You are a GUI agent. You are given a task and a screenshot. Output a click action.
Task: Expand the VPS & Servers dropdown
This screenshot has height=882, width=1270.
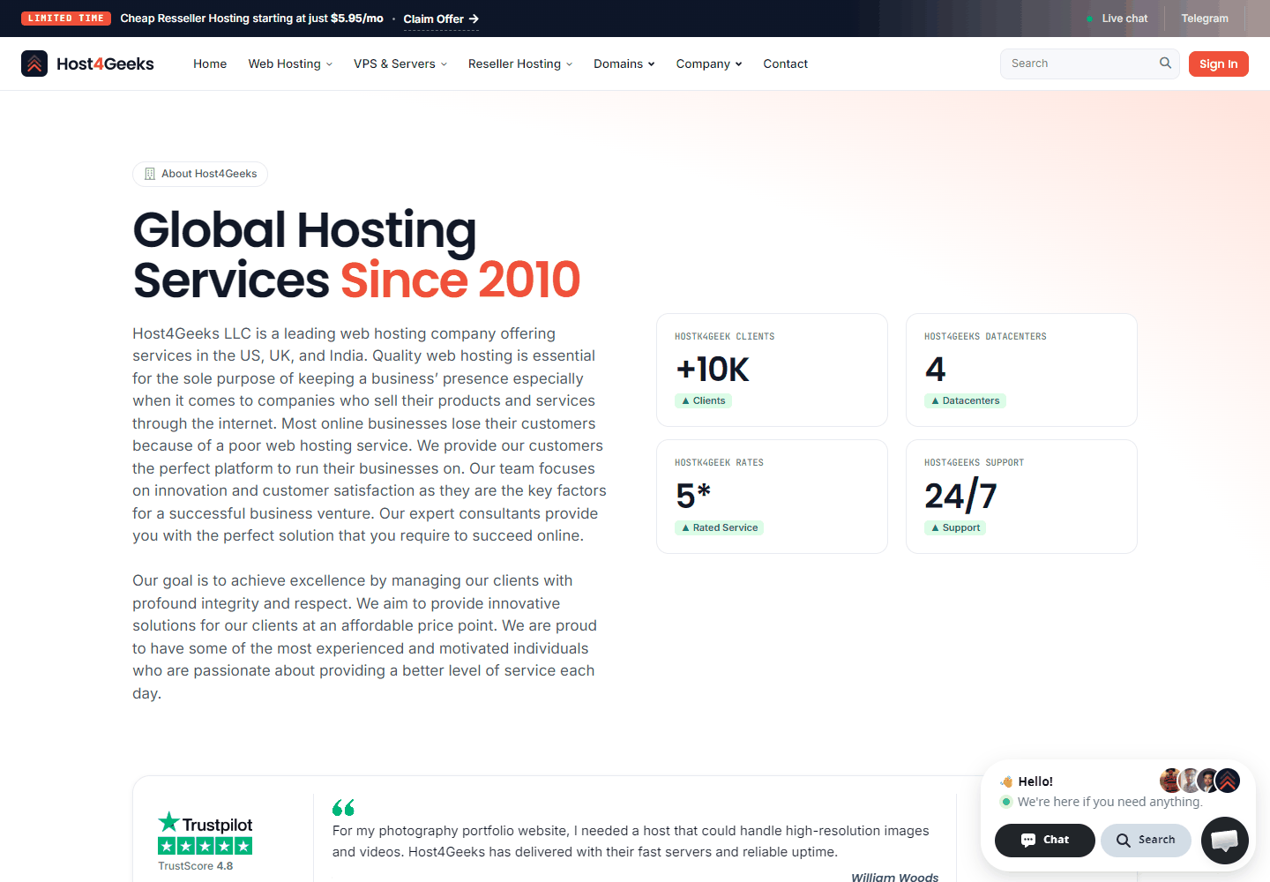click(400, 64)
